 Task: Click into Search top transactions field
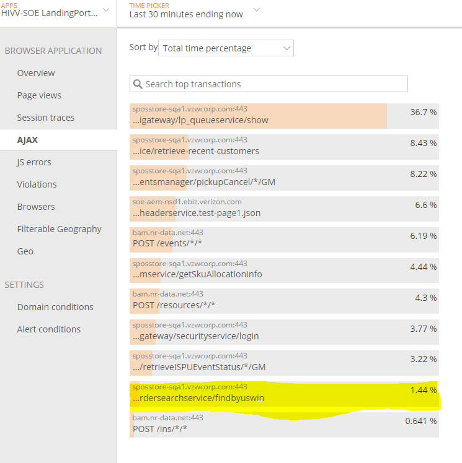269,84
